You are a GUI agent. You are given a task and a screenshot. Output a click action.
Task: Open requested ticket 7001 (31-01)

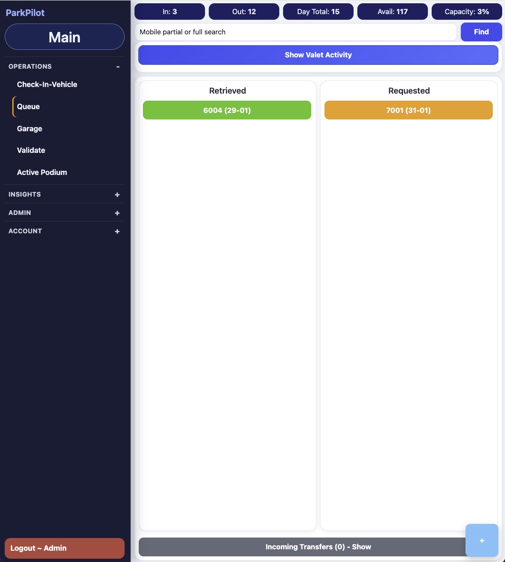[x=408, y=110]
